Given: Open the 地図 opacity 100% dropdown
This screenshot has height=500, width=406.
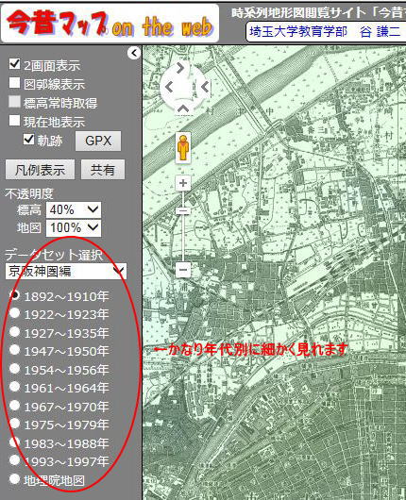Looking at the screenshot, I should [74, 228].
